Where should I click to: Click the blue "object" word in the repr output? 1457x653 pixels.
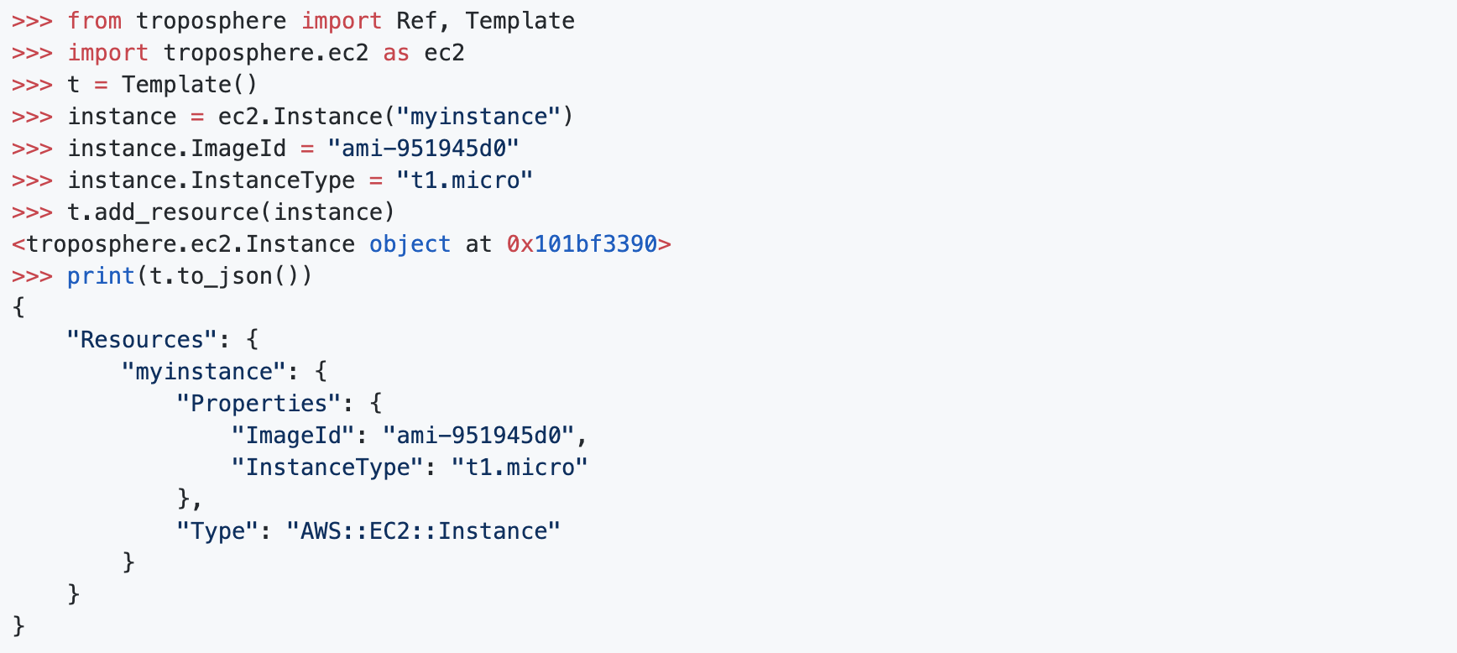410,244
